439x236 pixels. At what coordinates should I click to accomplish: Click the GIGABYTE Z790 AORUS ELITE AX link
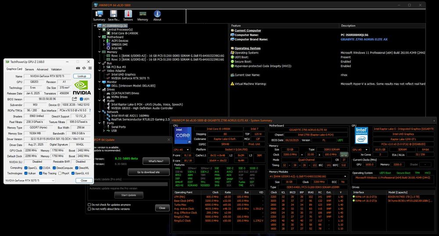point(364,39)
